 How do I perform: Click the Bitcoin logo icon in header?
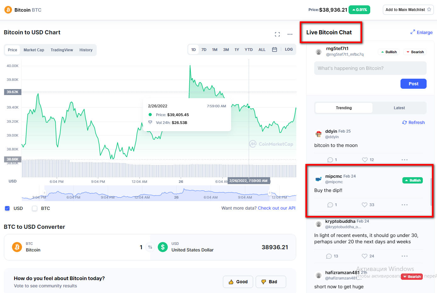pos(8,10)
